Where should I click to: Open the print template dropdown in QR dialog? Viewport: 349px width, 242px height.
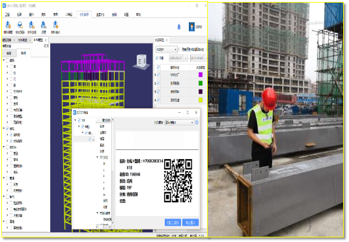click(x=179, y=122)
